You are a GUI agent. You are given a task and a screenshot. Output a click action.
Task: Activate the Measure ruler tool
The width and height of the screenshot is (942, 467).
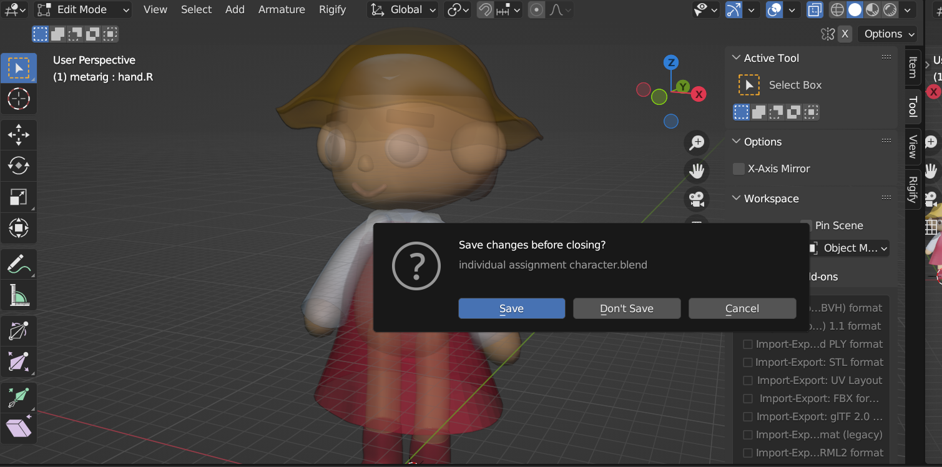coord(19,295)
